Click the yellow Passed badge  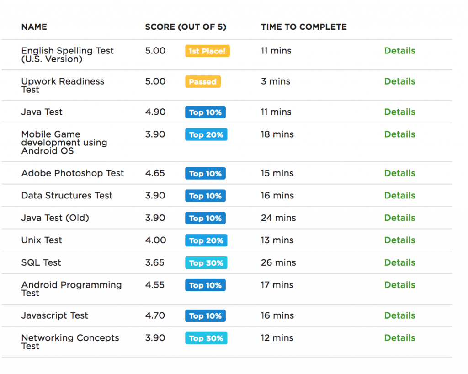202,82
